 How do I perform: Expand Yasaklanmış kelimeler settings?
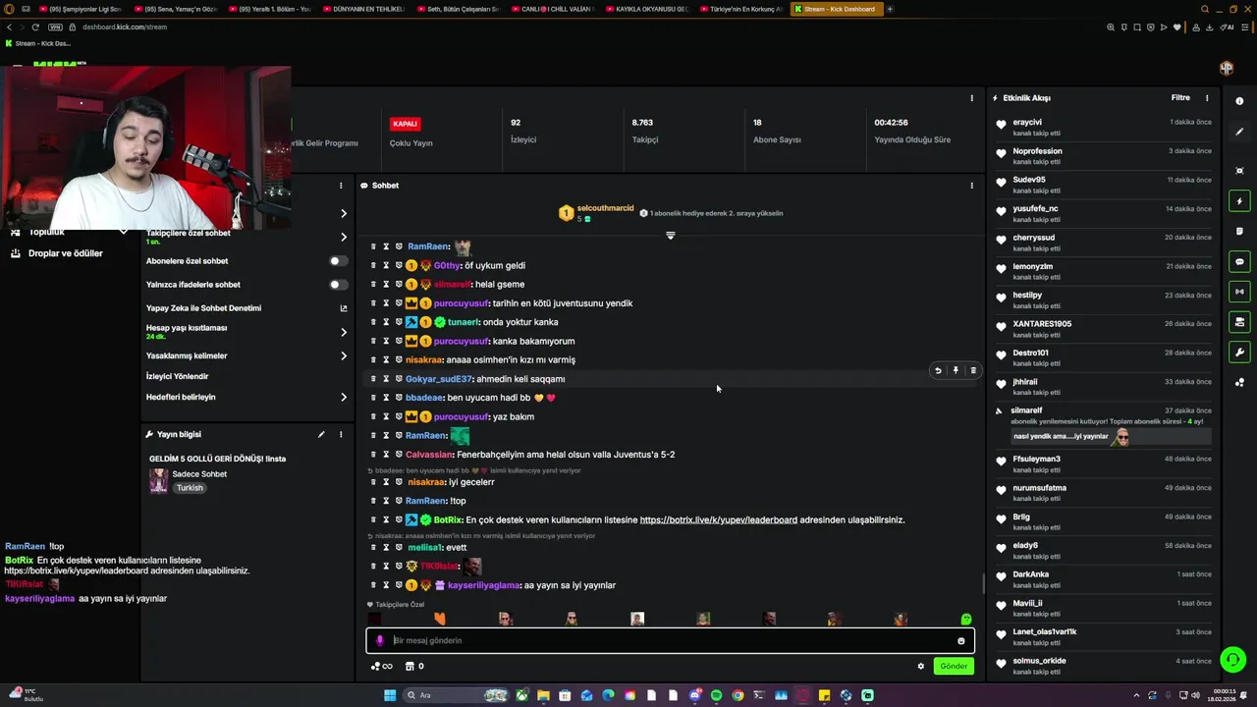[344, 355]
